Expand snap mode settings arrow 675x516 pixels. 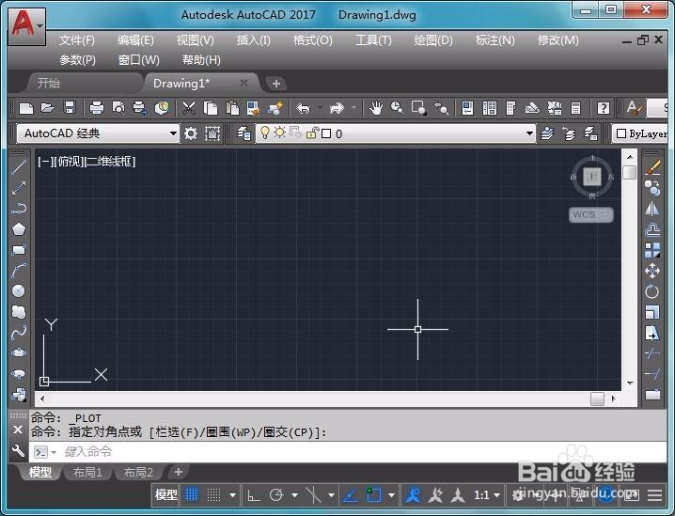coord(232,495)
